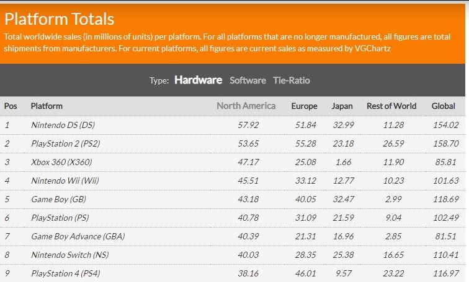
Task: Sort table by Japan column
Action: point(342,106)
